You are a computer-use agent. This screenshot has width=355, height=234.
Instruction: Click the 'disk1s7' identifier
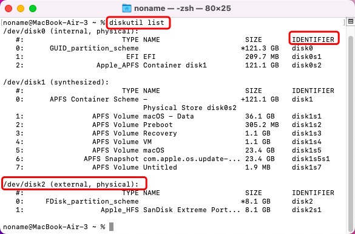click(306, 167)
